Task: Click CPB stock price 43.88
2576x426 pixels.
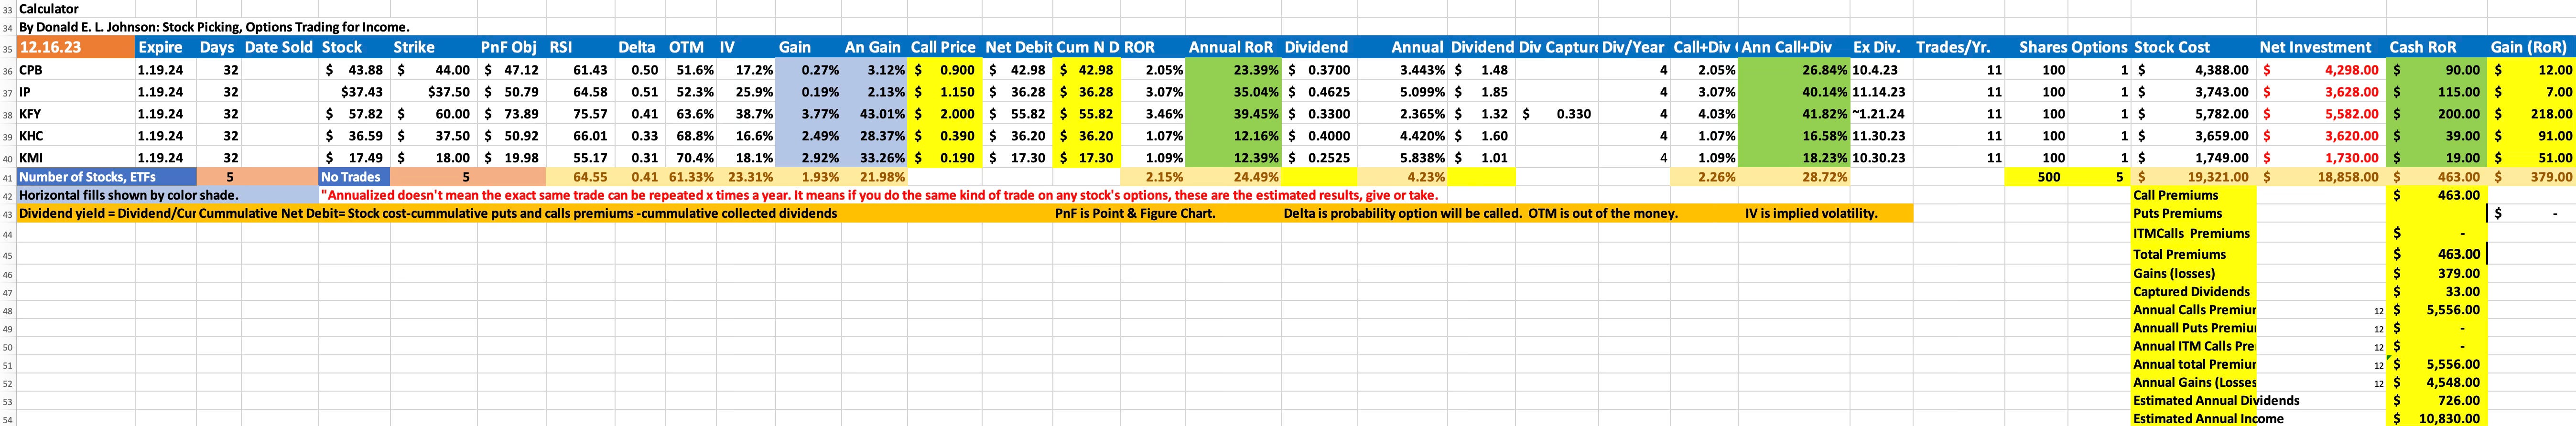Action: coord(354,70)
